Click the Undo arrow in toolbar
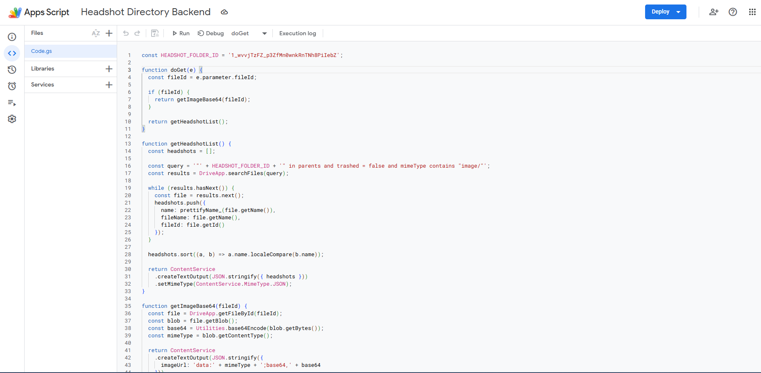 [126, 33]
